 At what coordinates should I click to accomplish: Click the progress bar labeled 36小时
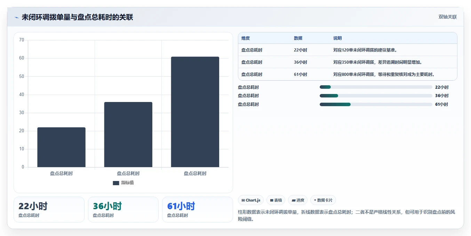pos(376,96)
